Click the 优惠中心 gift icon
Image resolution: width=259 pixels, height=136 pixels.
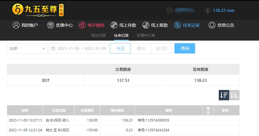point(51,25)
